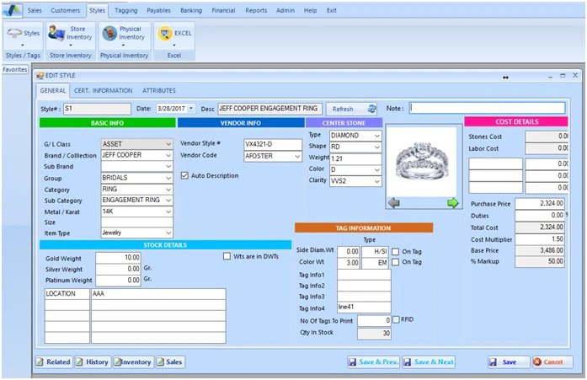
Task: Click the Purchase Price field
Action: (540, 203)
